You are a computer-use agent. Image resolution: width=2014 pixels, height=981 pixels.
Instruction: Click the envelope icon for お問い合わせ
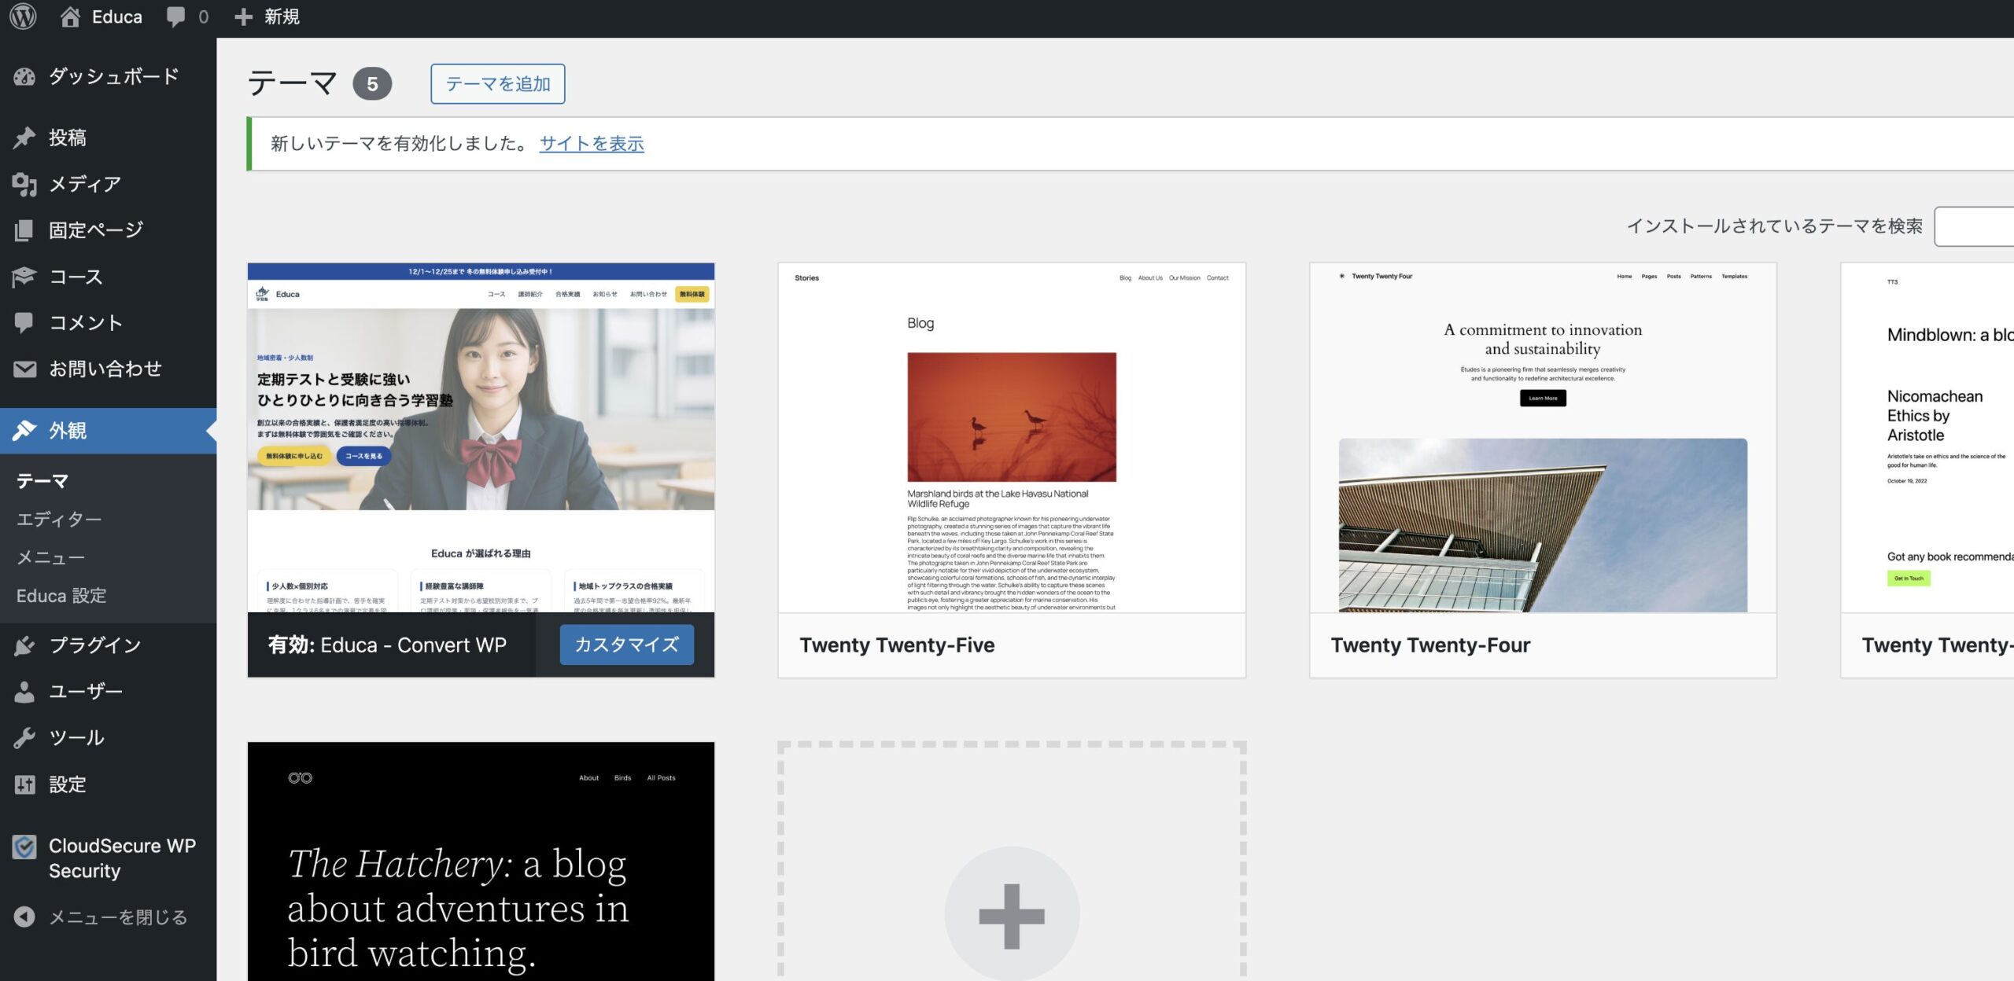pyautogui.click(x=24, y=369)
